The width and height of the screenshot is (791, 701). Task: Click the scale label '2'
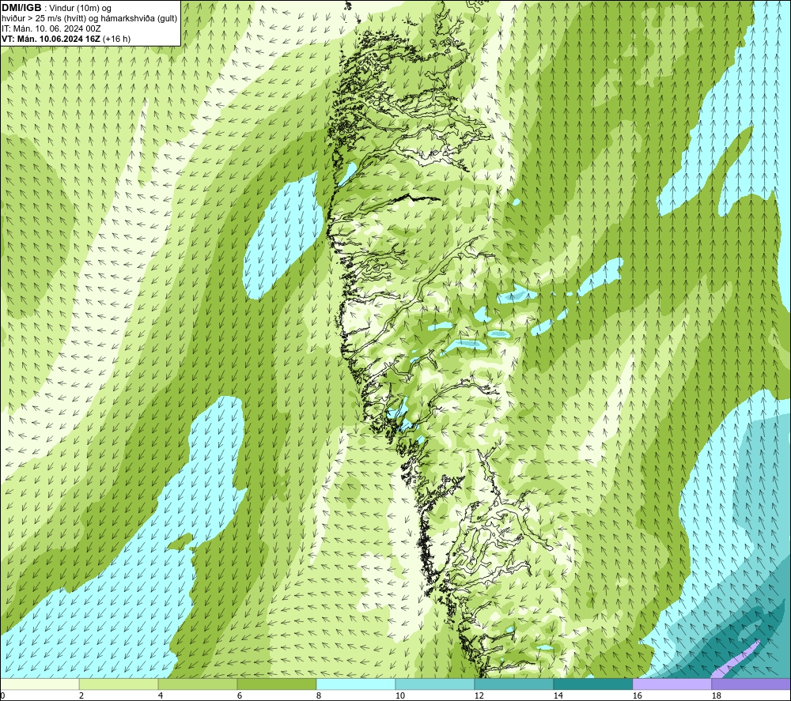[x=81, y=695]
